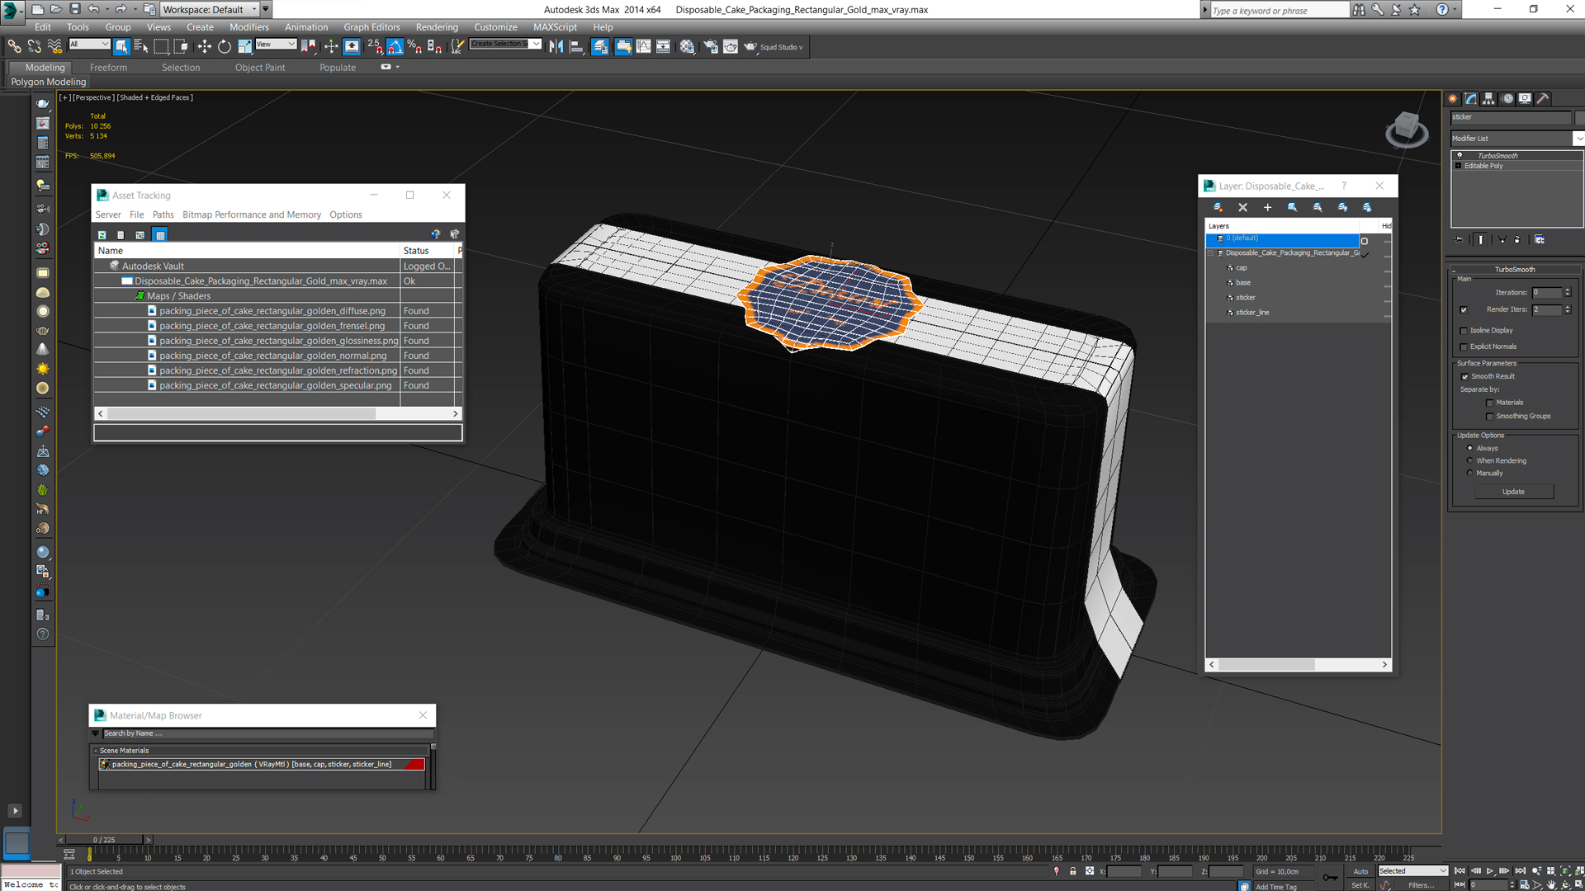The height and width of the screenshot is (891, 1585).
Task: Open the Utilities hammer panel tab
Action: point(1542,98)
